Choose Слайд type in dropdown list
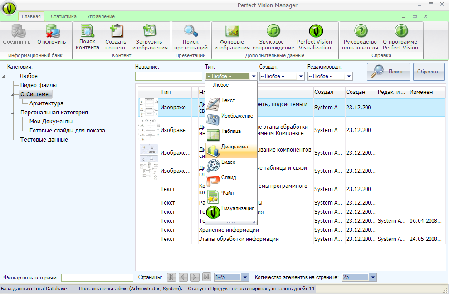This screenshot has height=294, width=449. pos(231,181)
